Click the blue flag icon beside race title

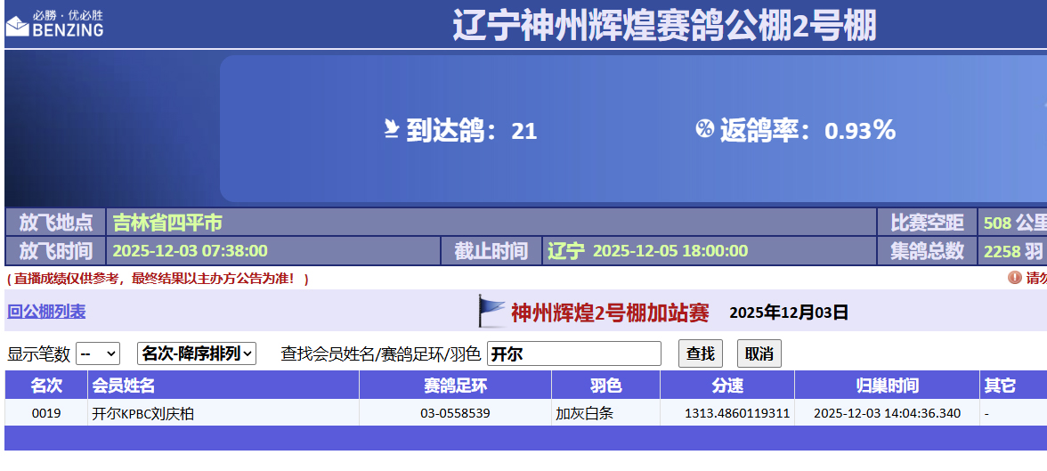[x=491, y=312]
